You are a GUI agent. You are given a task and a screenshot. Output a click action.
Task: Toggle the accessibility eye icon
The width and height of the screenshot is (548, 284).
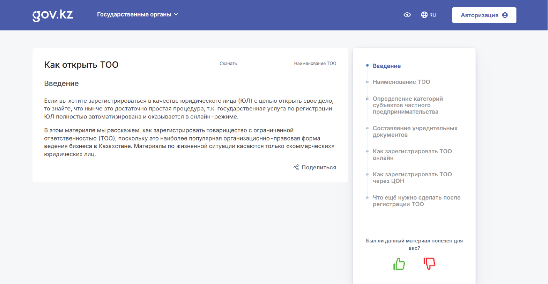pyautogui.click(x=407, y=15)
